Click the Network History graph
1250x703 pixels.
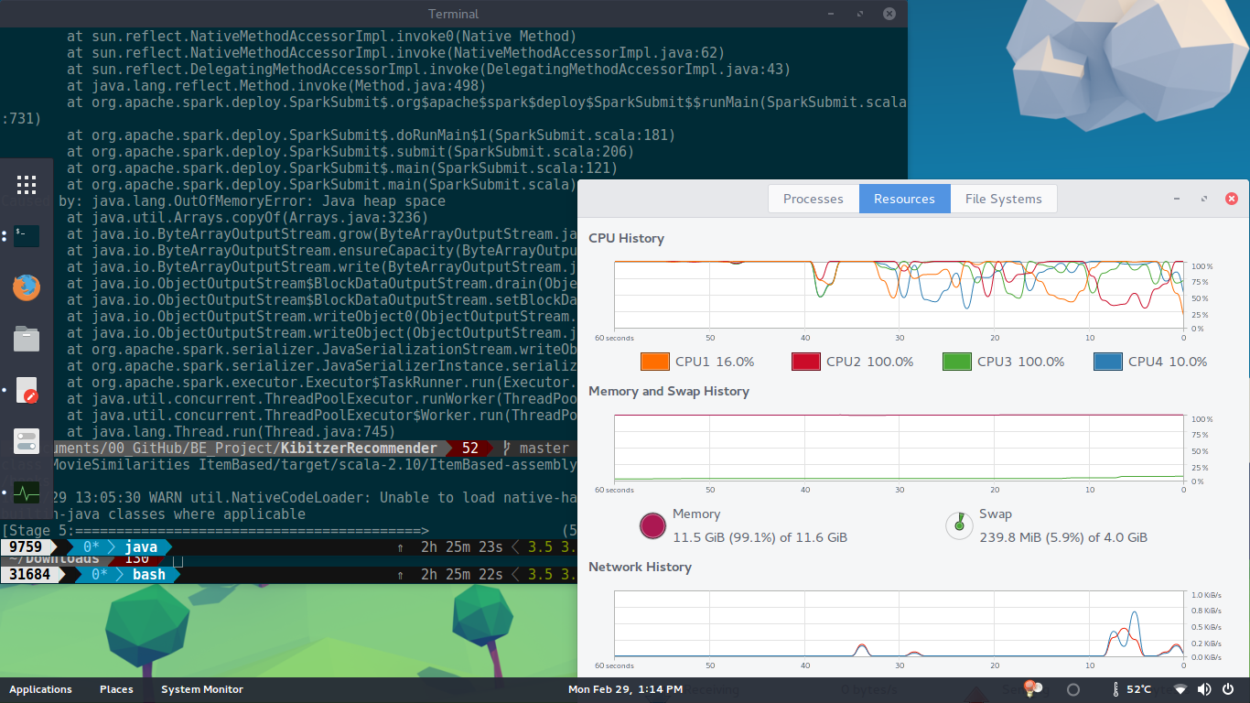coord(899,623)
